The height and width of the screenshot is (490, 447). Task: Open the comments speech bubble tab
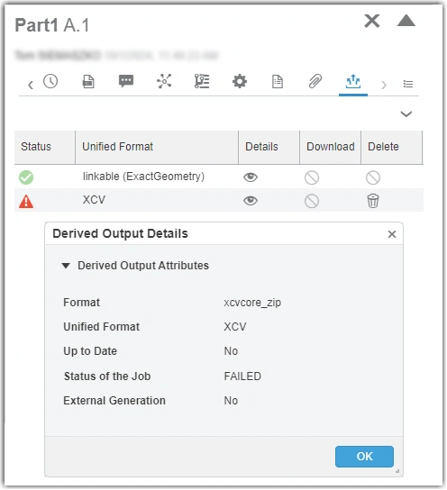[x=126, y=82]
